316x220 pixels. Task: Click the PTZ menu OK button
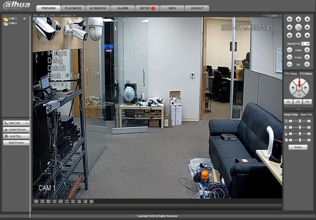tap(307, 102)
